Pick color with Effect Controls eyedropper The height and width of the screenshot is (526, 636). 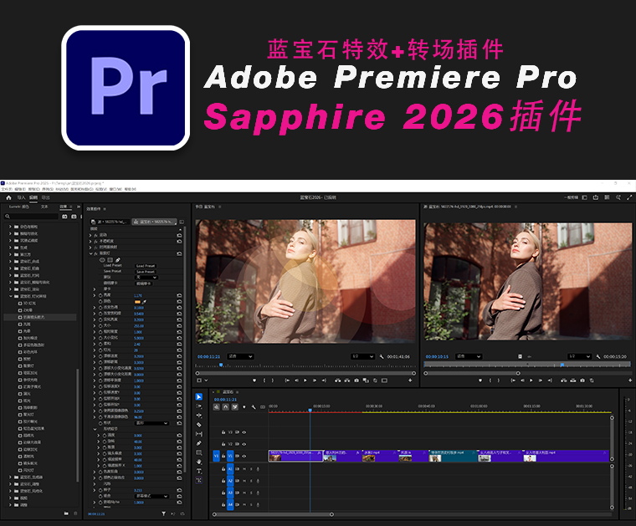click(x=144, y=302)
